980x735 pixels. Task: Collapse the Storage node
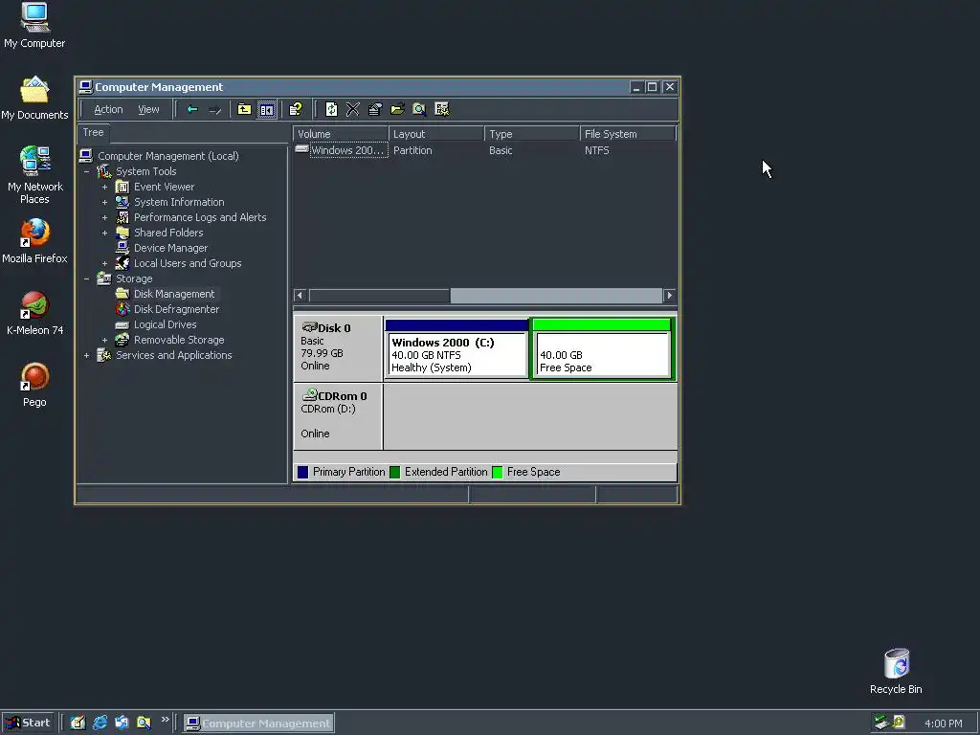coord(87,278)
